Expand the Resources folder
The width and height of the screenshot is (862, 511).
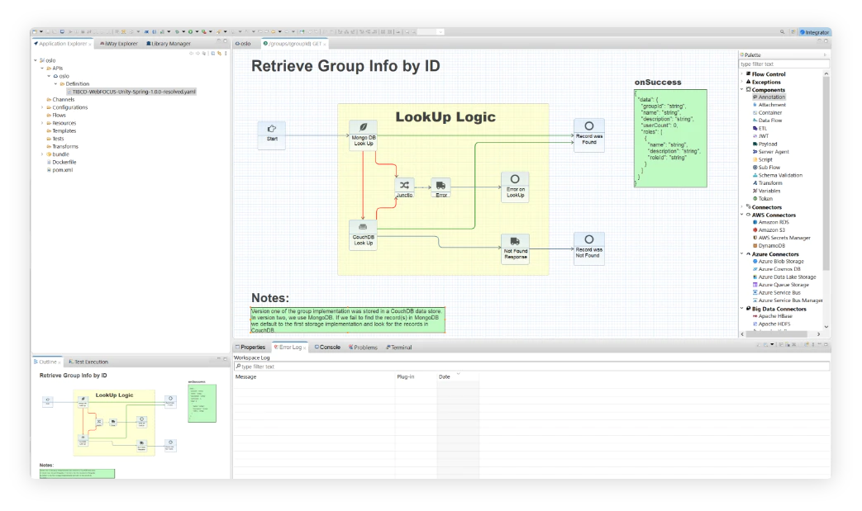click(x=42, y=123)
